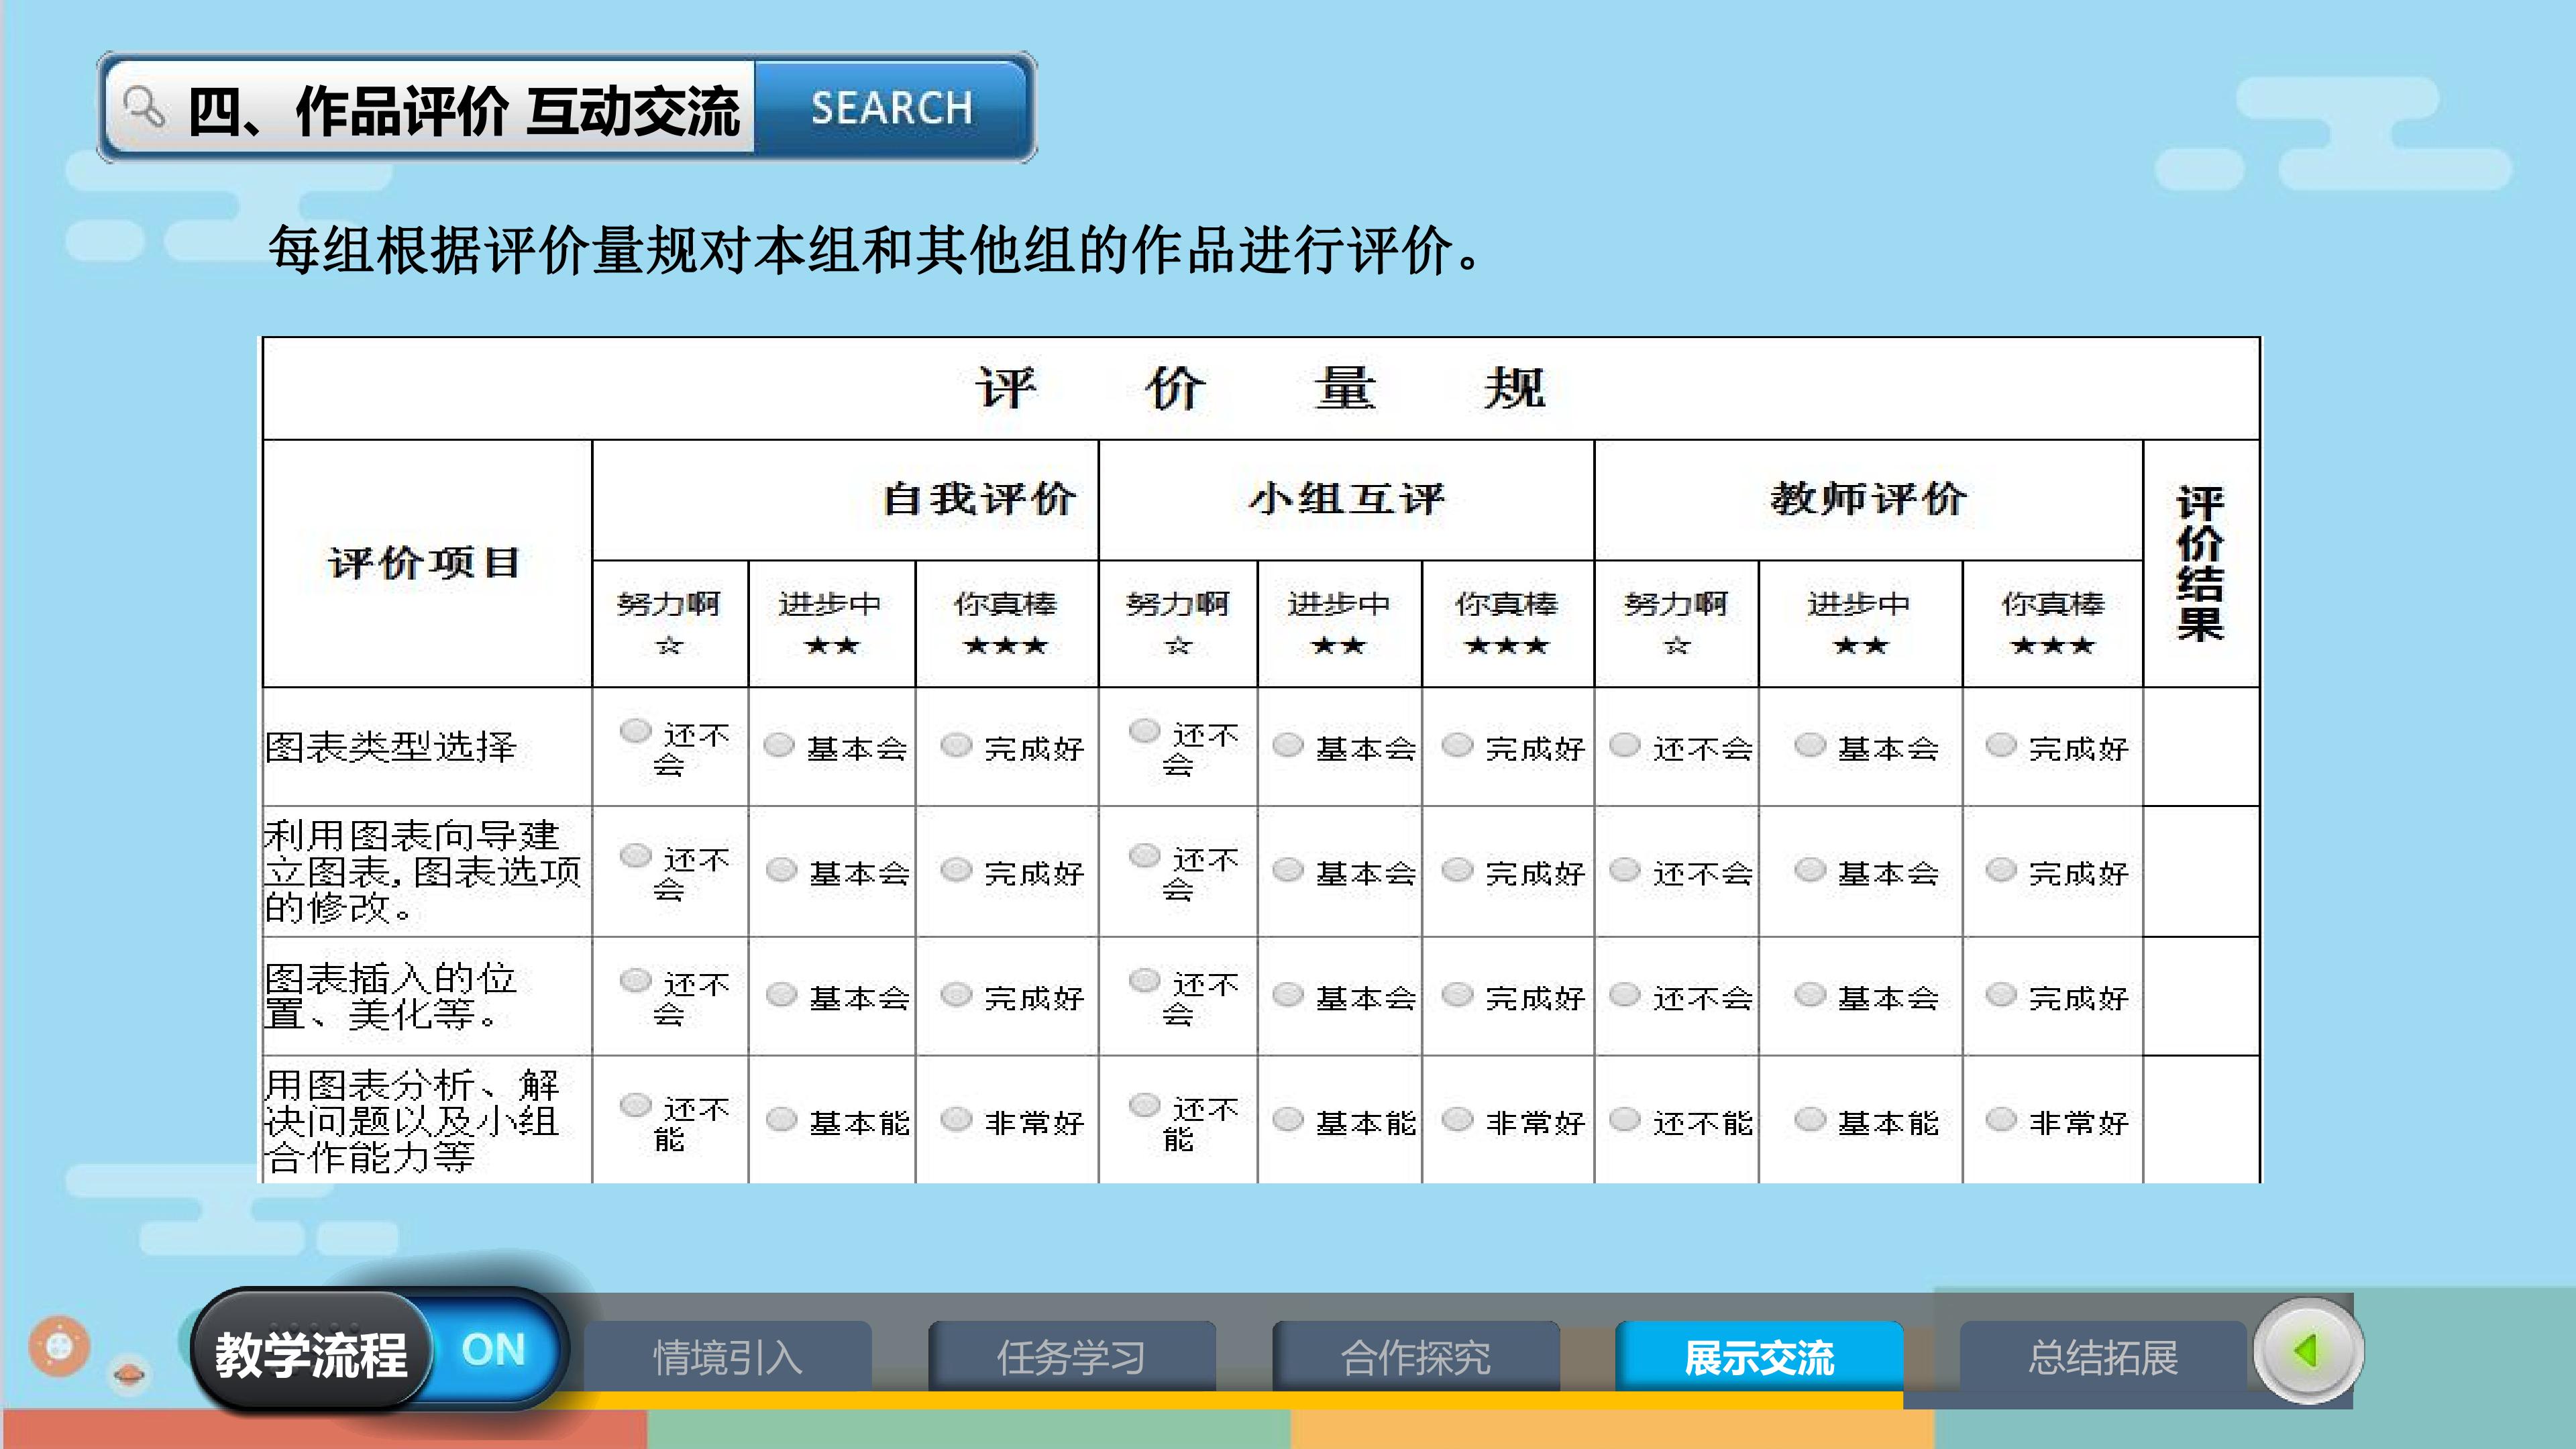This screenshot has width=2576, height=1449.
Task: Click the small planet icon at bottom left
Action: (x=129, y=1375)
